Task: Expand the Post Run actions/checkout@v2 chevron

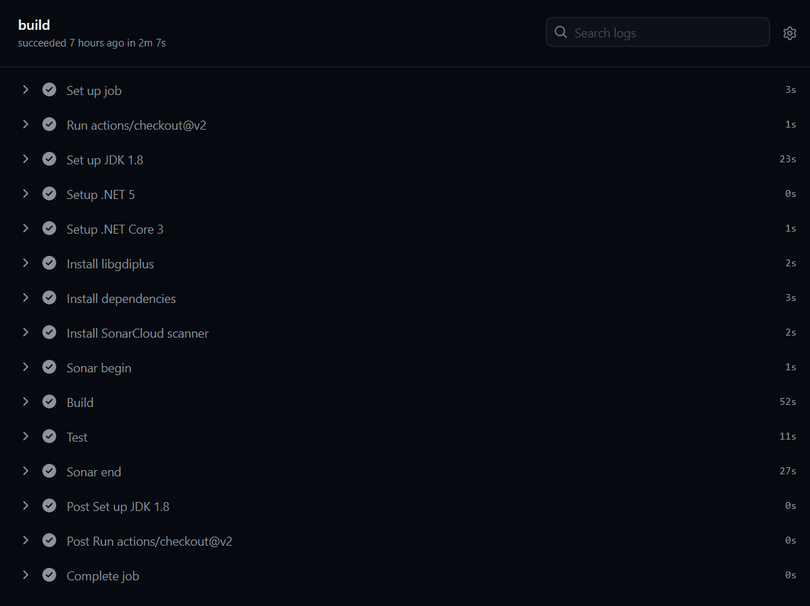Action: 25,540
